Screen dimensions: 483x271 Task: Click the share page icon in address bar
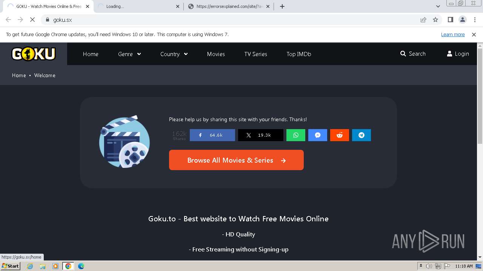pyautogui.click(x=423, y=20)
